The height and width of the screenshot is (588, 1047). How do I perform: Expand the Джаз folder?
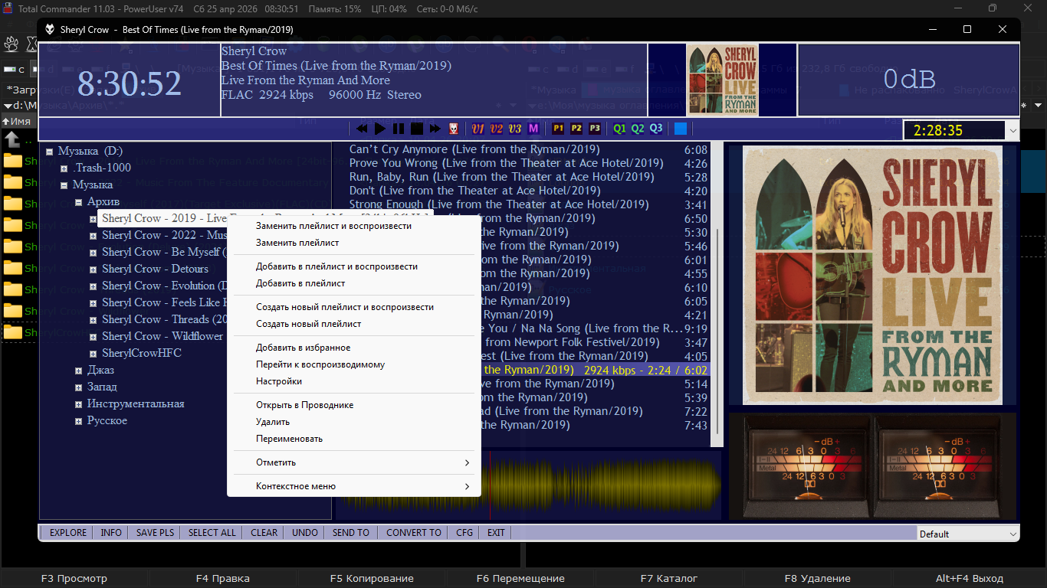click(x=79, y=371)
